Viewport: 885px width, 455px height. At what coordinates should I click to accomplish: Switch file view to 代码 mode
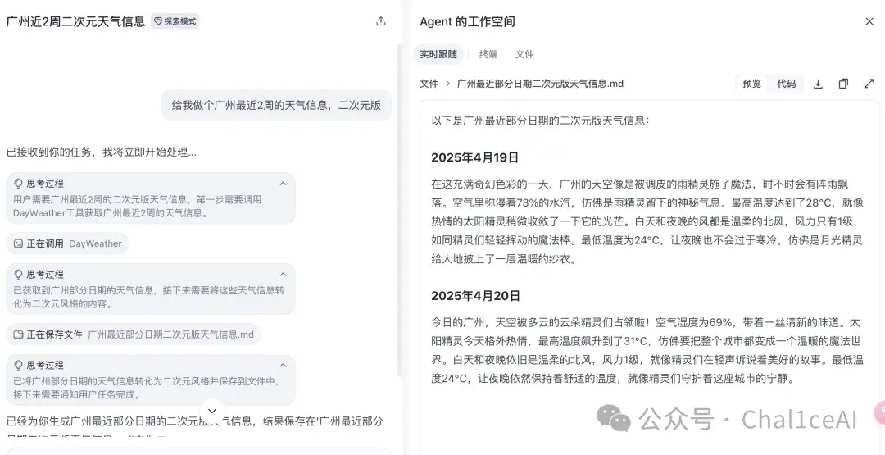[x=786, y=84]
